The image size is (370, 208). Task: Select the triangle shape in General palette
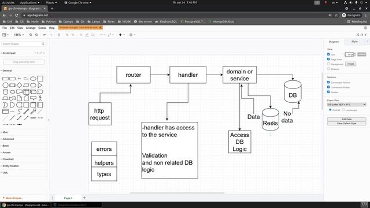click(x=40, y=85)
